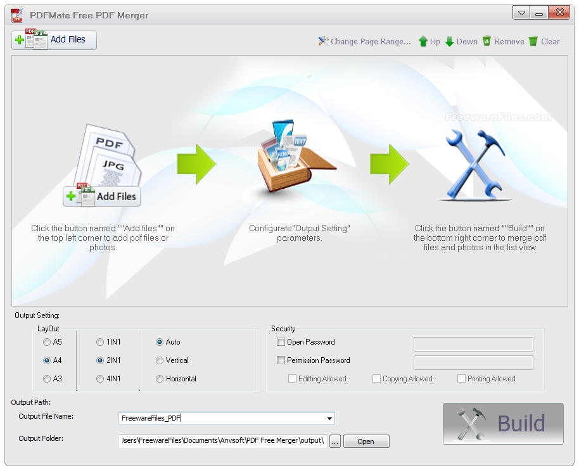Click the wrench and hammer build illustration
Image resolution: width=579 pixels, height=470 pixels.
click(475, 164)
